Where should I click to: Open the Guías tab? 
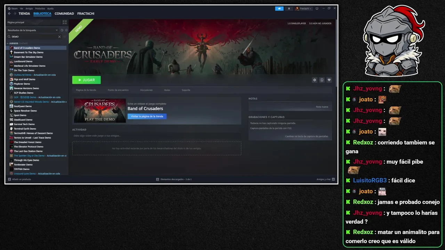(167, 90)
